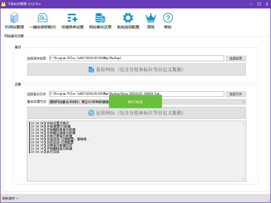This screenshot has width=271, height=203.
Task: Open 快捷菜单设置 list icon
Action: (72, 18)
